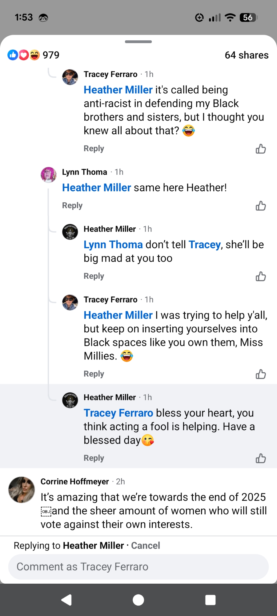
Task: Tap Android recent apps square button
Action: point(210,600)
